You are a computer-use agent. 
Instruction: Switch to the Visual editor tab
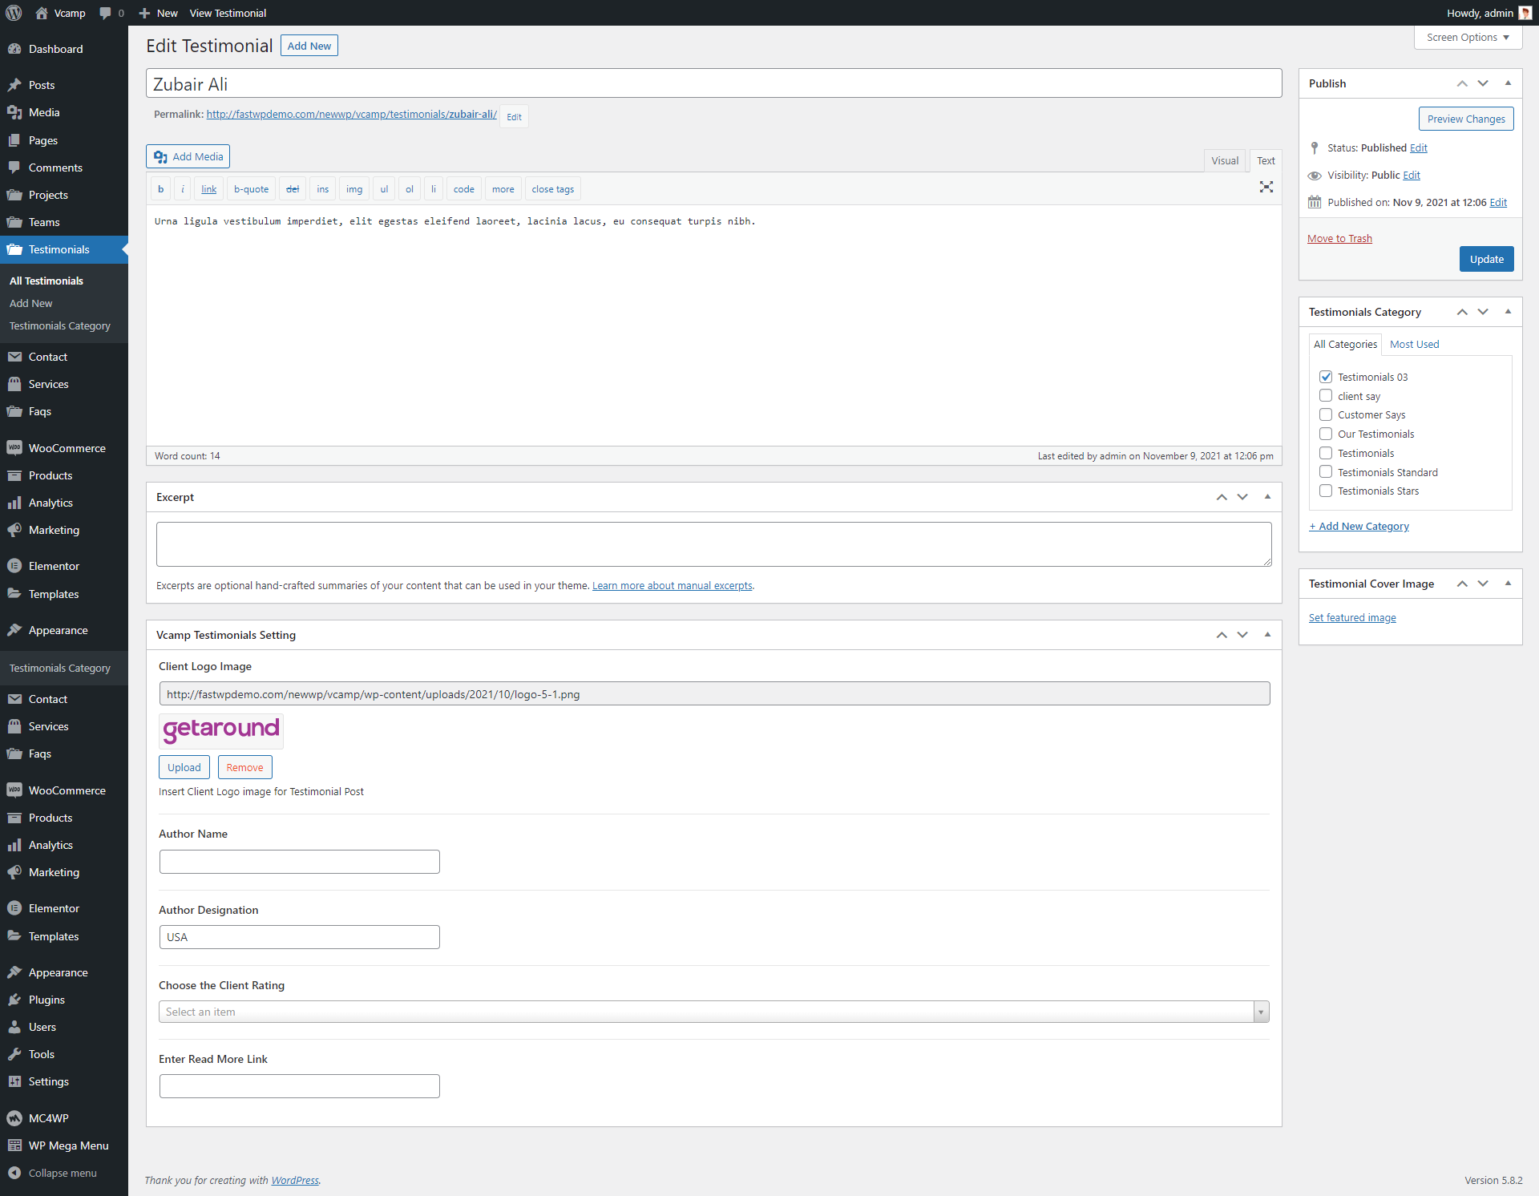click(x=1224, y=160)
